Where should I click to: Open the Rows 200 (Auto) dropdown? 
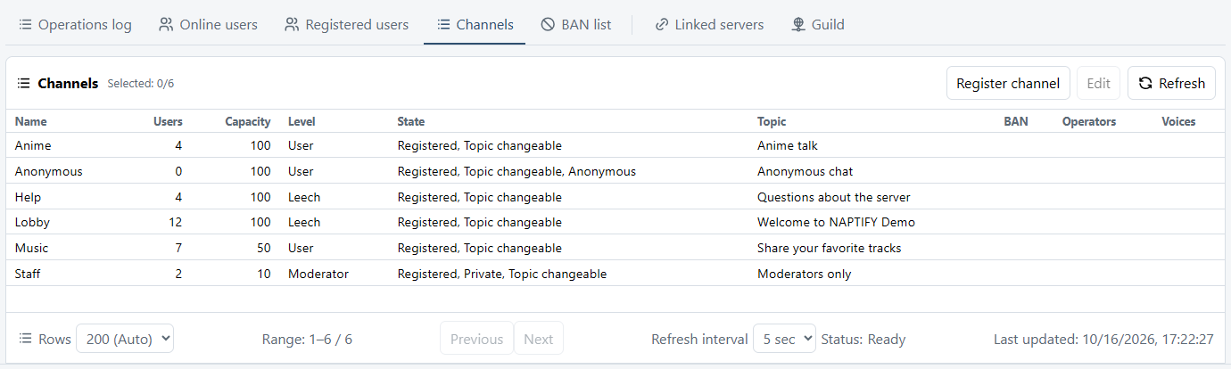[125, 339]
